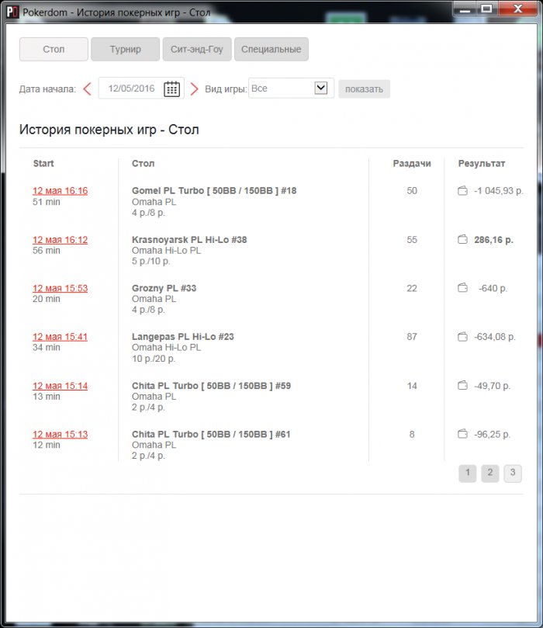Image resolution: width=543 pixels, height=628 pixels.
Task: Click the Дата начала label
Action: coord(47,89)
